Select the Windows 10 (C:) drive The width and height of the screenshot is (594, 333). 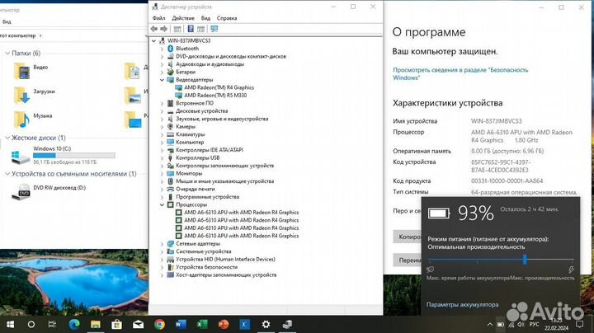64,155
